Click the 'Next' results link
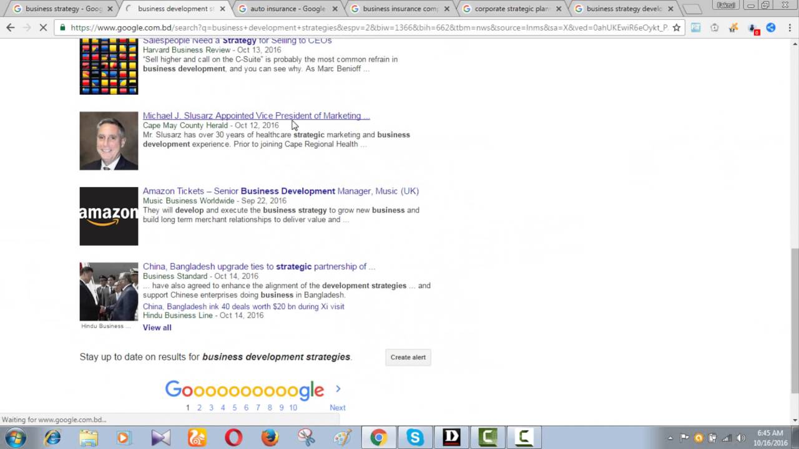The height and width of the screenshot is (449, 799). coord(338,408)
